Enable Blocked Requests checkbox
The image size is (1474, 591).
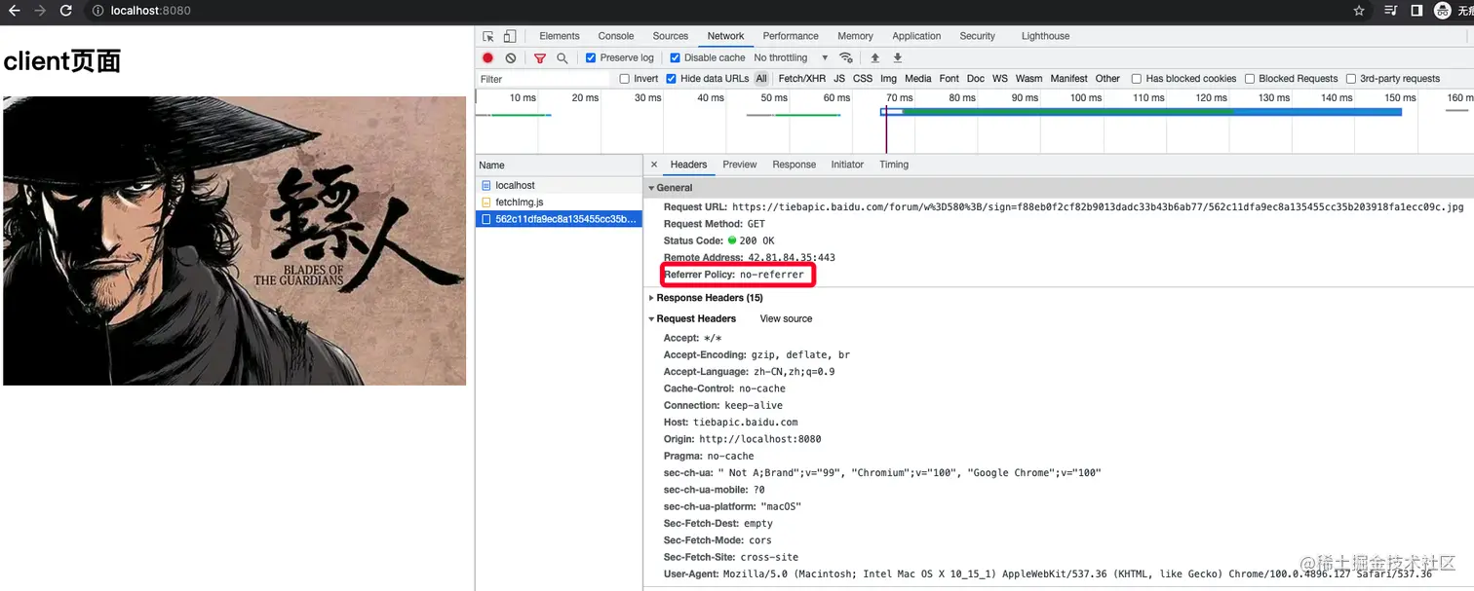pos(1250,79)
